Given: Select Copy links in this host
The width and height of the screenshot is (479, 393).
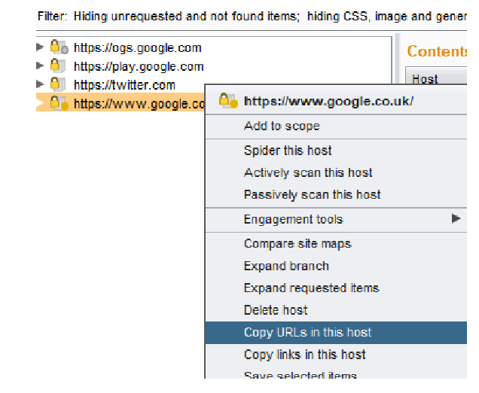Looking at the screenshot, I should (304, 354).
